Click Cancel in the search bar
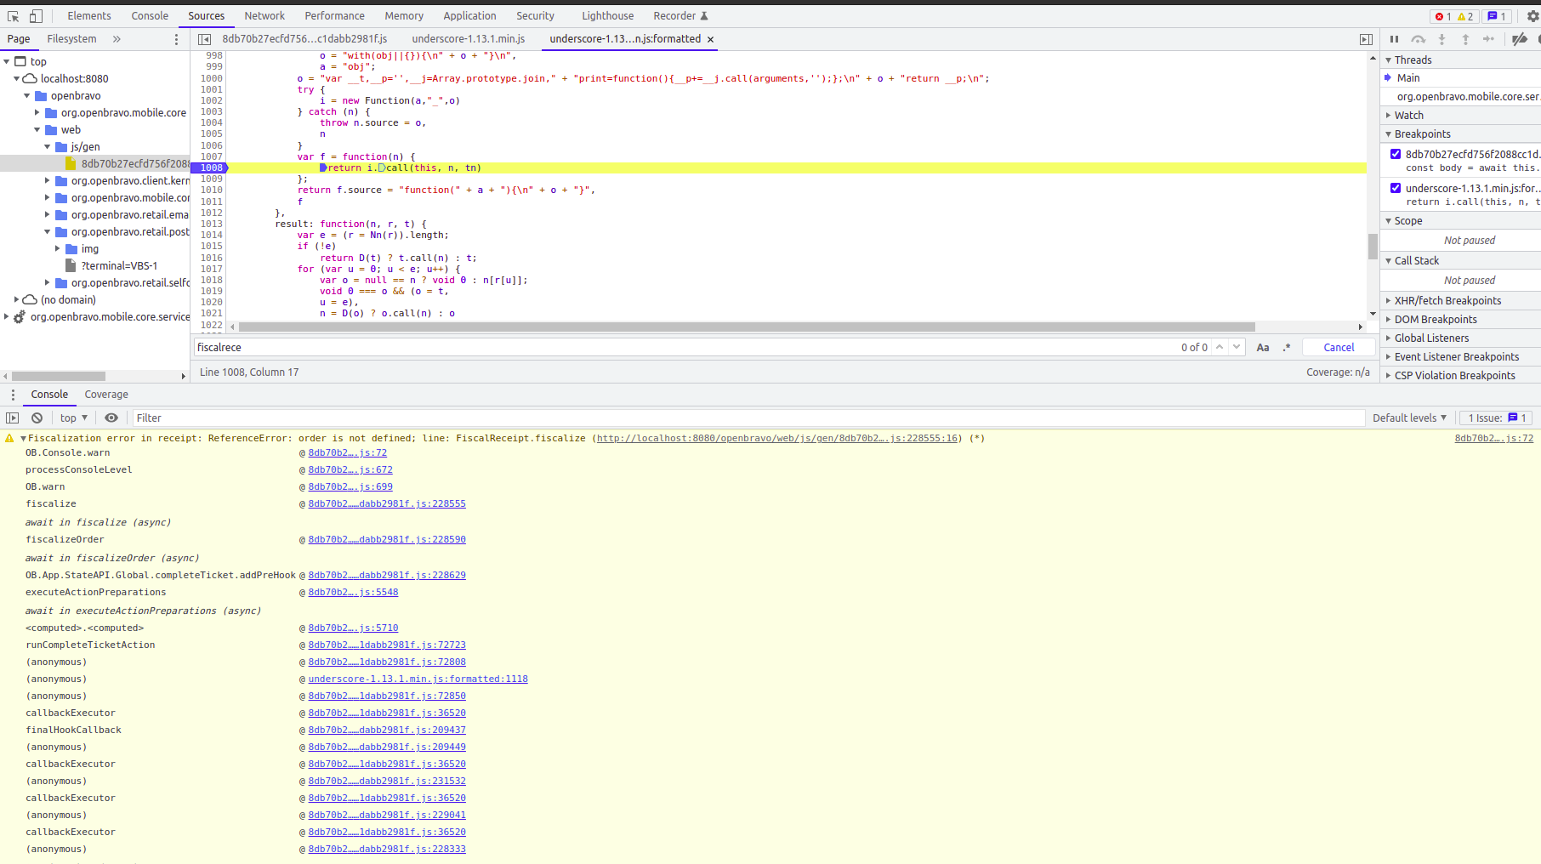Screen dimensions: 1541x864 (x=1338, y=347)
